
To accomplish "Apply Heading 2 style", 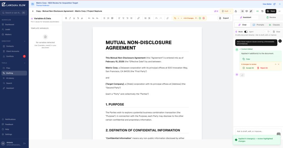I will [93, 18].
